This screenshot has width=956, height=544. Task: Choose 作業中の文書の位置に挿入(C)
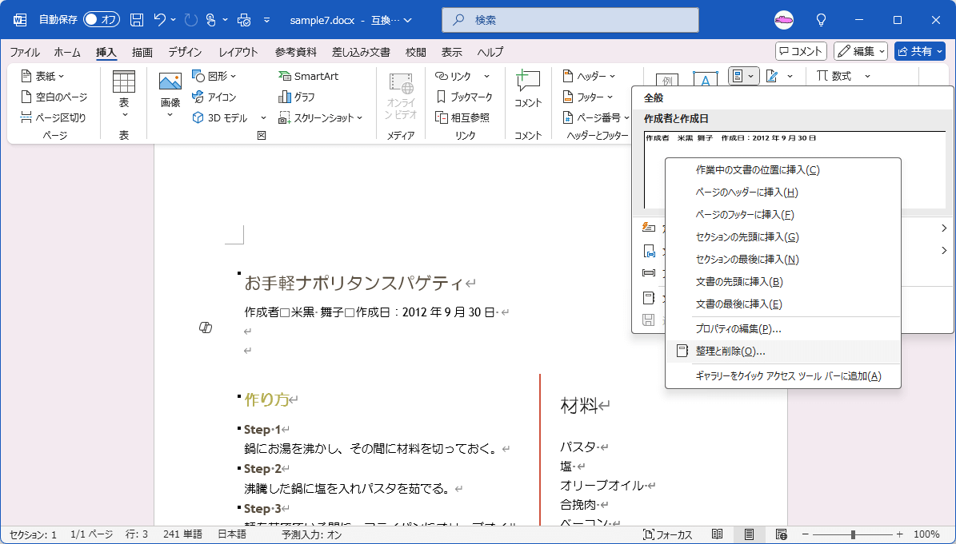pyautogui.click(x=783, y=170)
